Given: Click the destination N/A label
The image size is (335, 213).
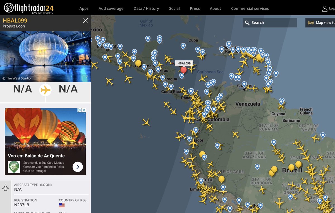Looking at the screenshot, I should coord(68,89).
